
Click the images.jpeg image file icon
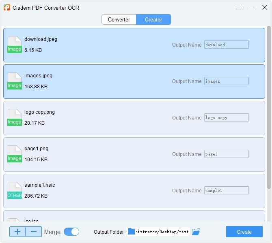click(15, 81)
